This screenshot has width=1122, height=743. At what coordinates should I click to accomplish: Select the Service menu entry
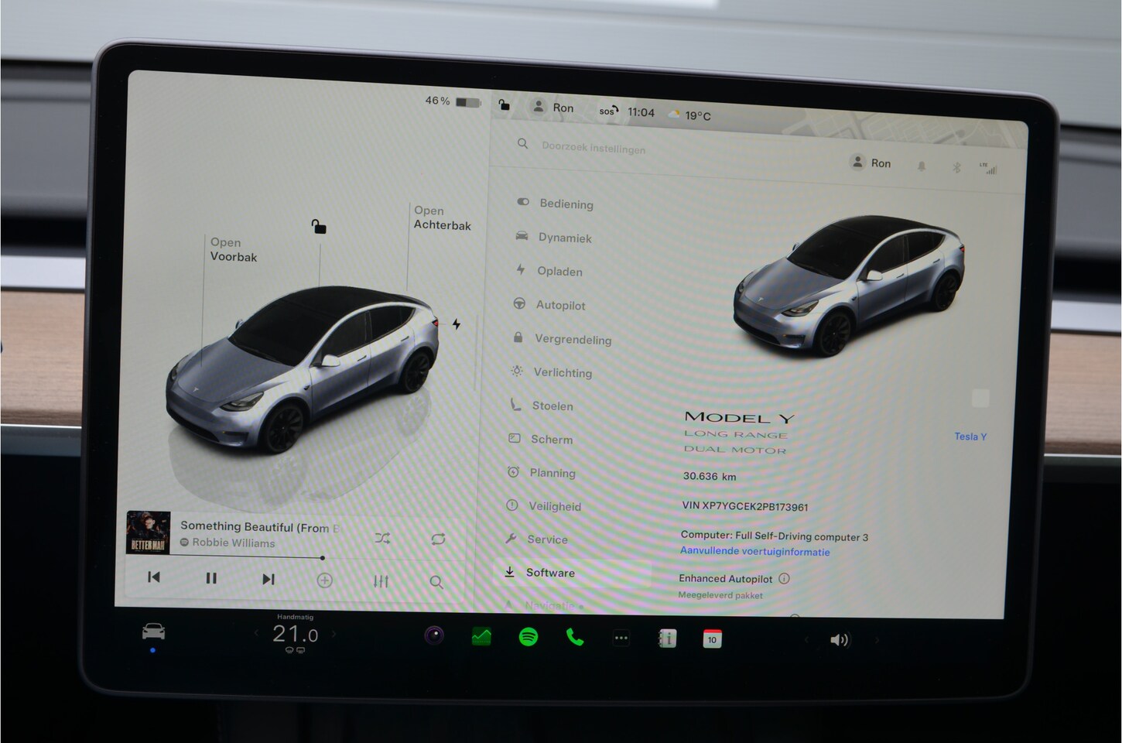tap(536, 539)
